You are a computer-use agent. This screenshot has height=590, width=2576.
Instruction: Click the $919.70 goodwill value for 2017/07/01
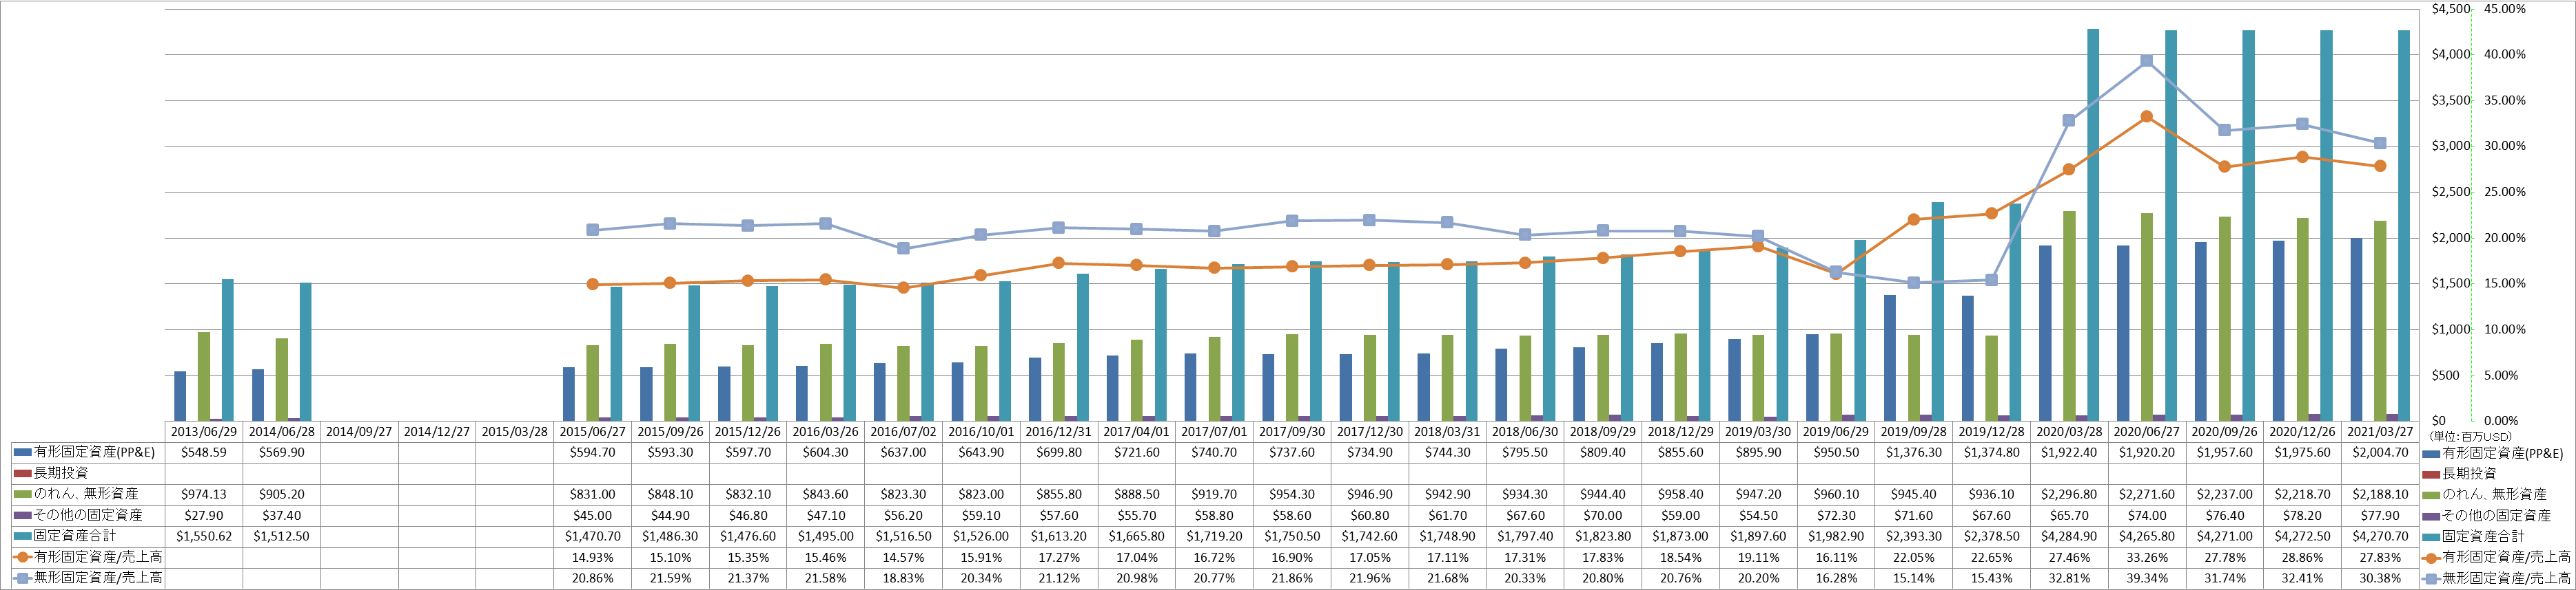pos(1214,494)
